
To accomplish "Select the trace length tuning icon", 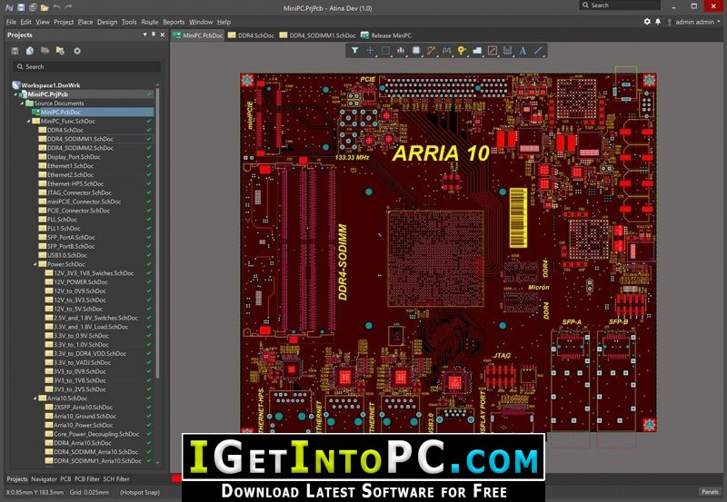I will coord(446,51).
